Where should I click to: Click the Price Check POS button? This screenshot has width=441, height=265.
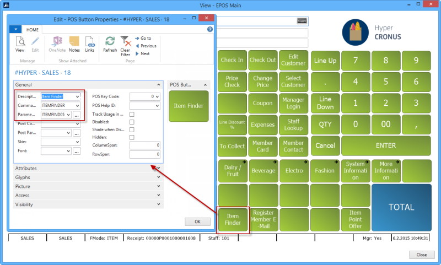click(232, 82)
